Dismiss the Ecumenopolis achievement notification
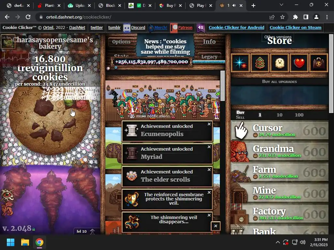 (x=209, y=124)
